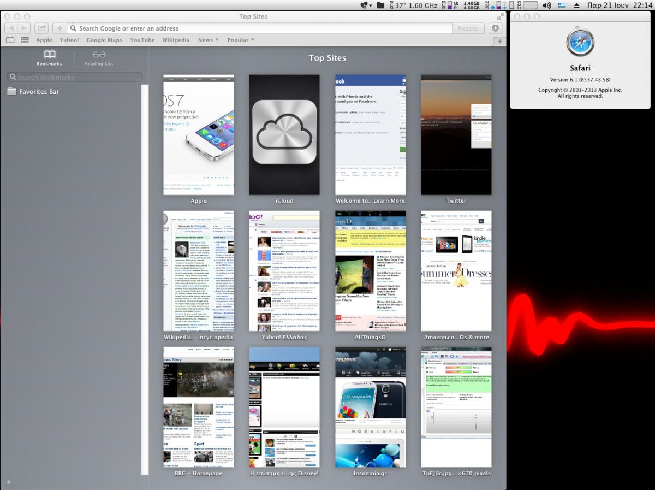
Task: Focus the Search Google or enter address field
Action: pyautogui.click(x=260, y=28)
